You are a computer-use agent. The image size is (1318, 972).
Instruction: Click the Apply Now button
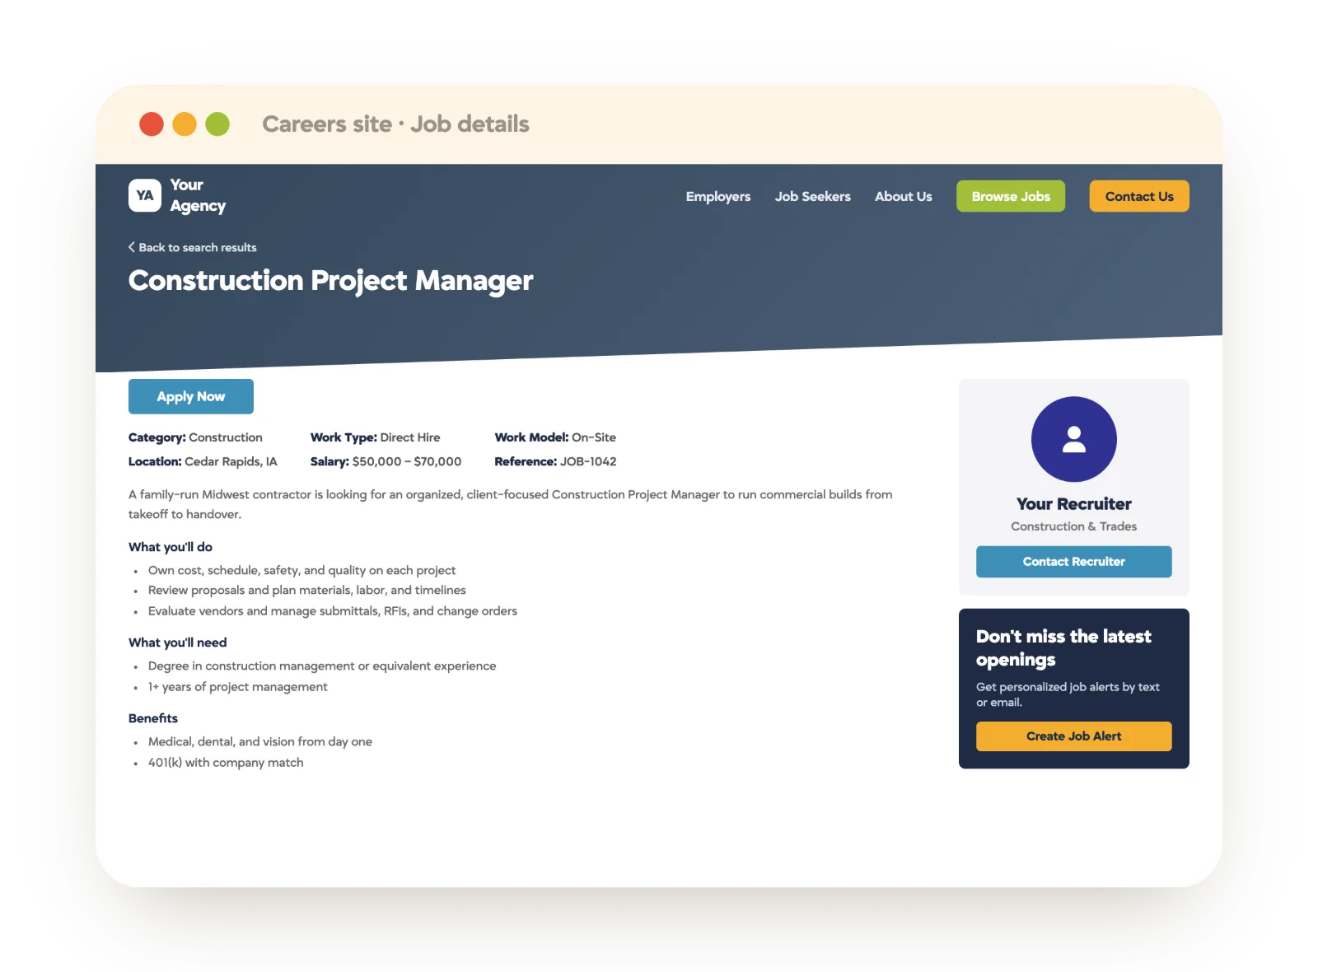[x=191, y=396]
